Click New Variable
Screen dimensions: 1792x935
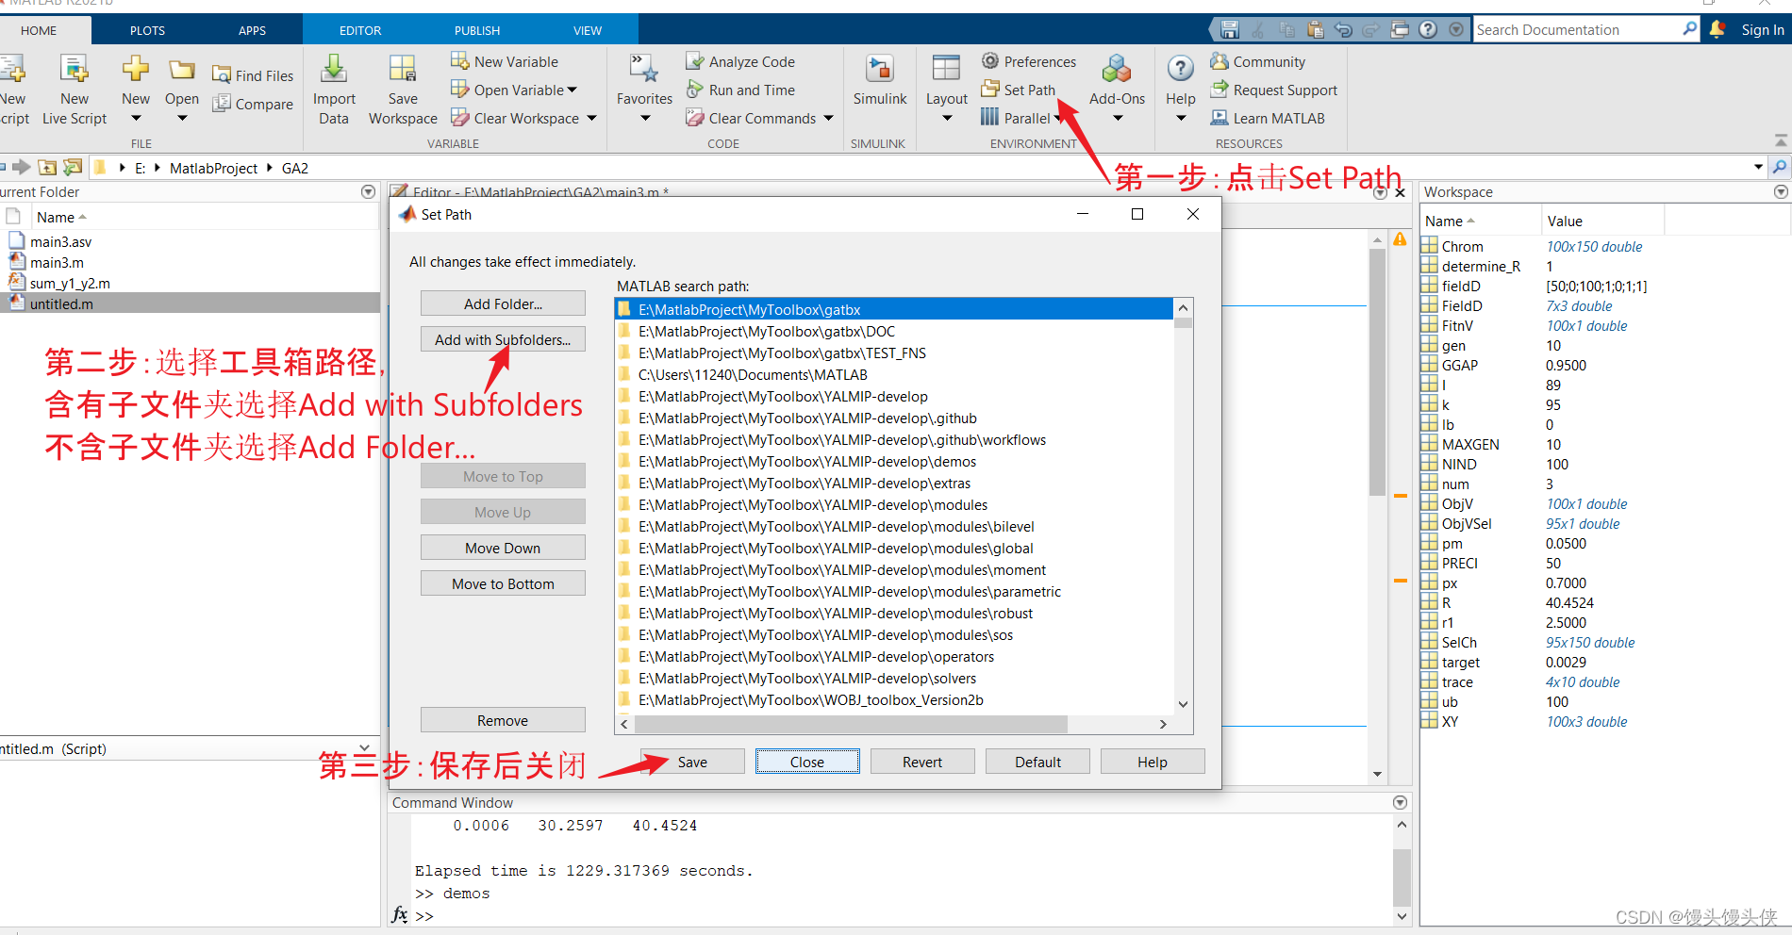point(505,61)
